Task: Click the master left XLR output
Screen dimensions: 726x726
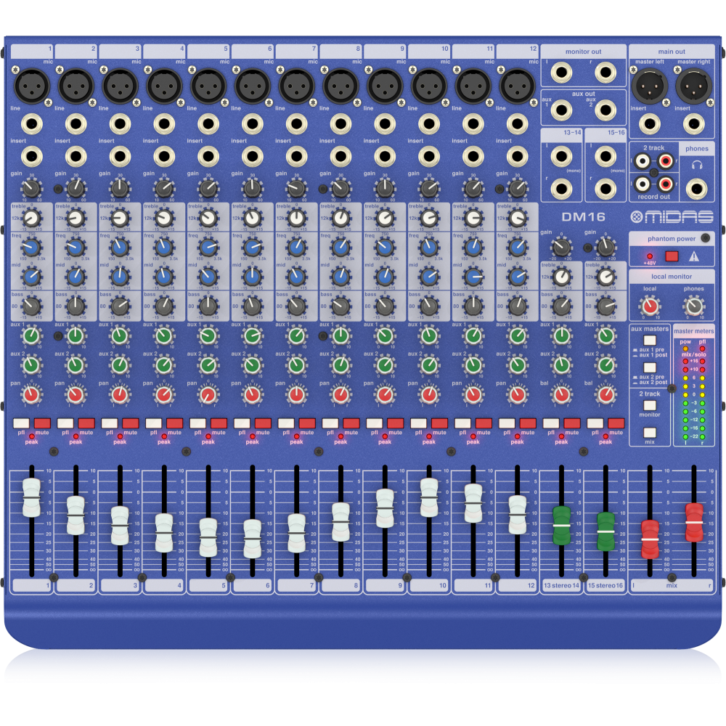Action: (x=650, y=86)
